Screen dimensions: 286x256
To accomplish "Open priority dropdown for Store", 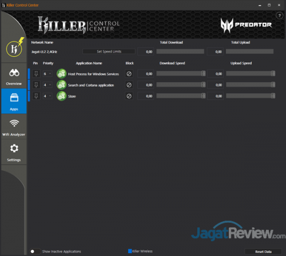I will (47, 96).
